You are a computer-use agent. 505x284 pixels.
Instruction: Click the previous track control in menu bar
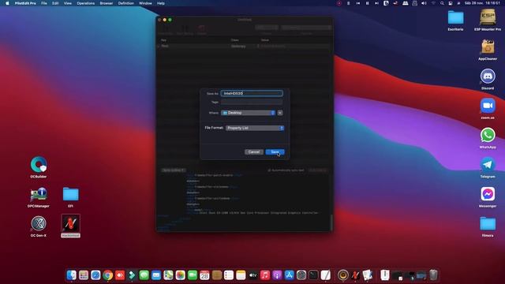click(357, 3)
